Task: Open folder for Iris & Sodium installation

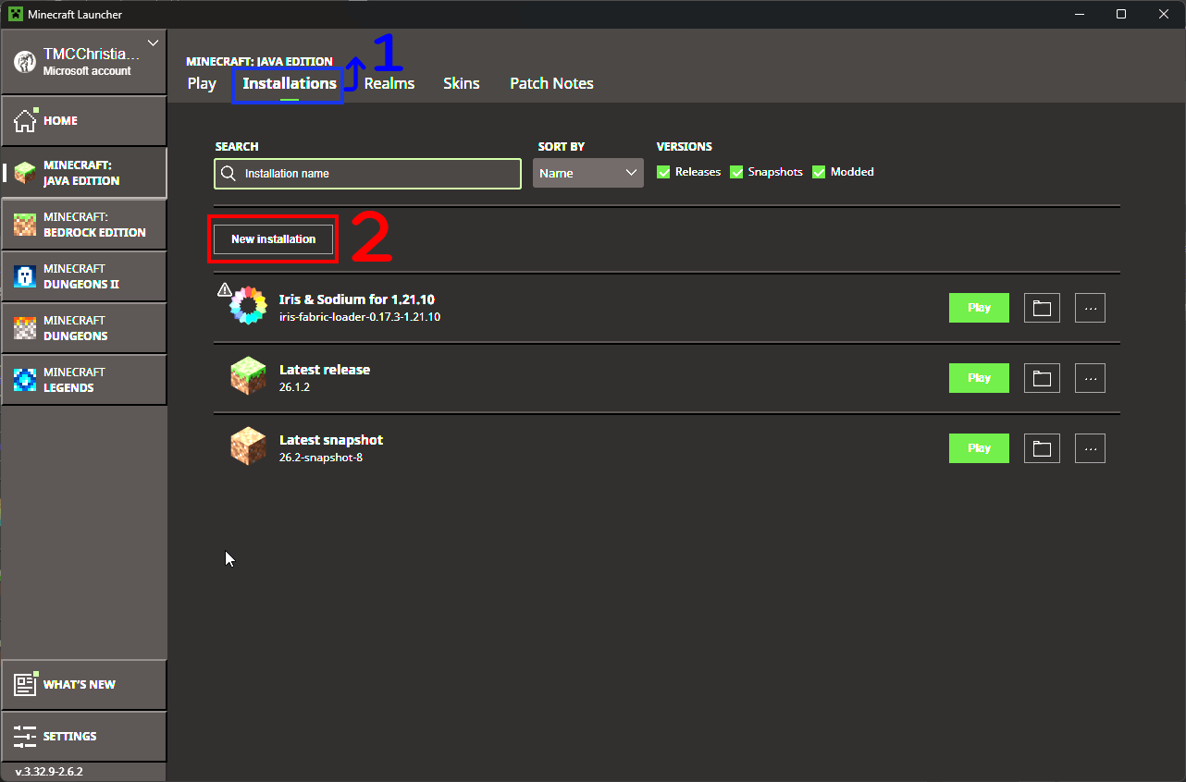Action: click(1042, 308)
